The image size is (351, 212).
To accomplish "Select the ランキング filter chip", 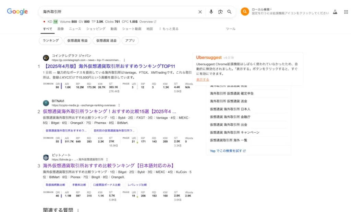I will pos(51,41).
